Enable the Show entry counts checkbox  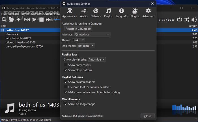point(66,65)
